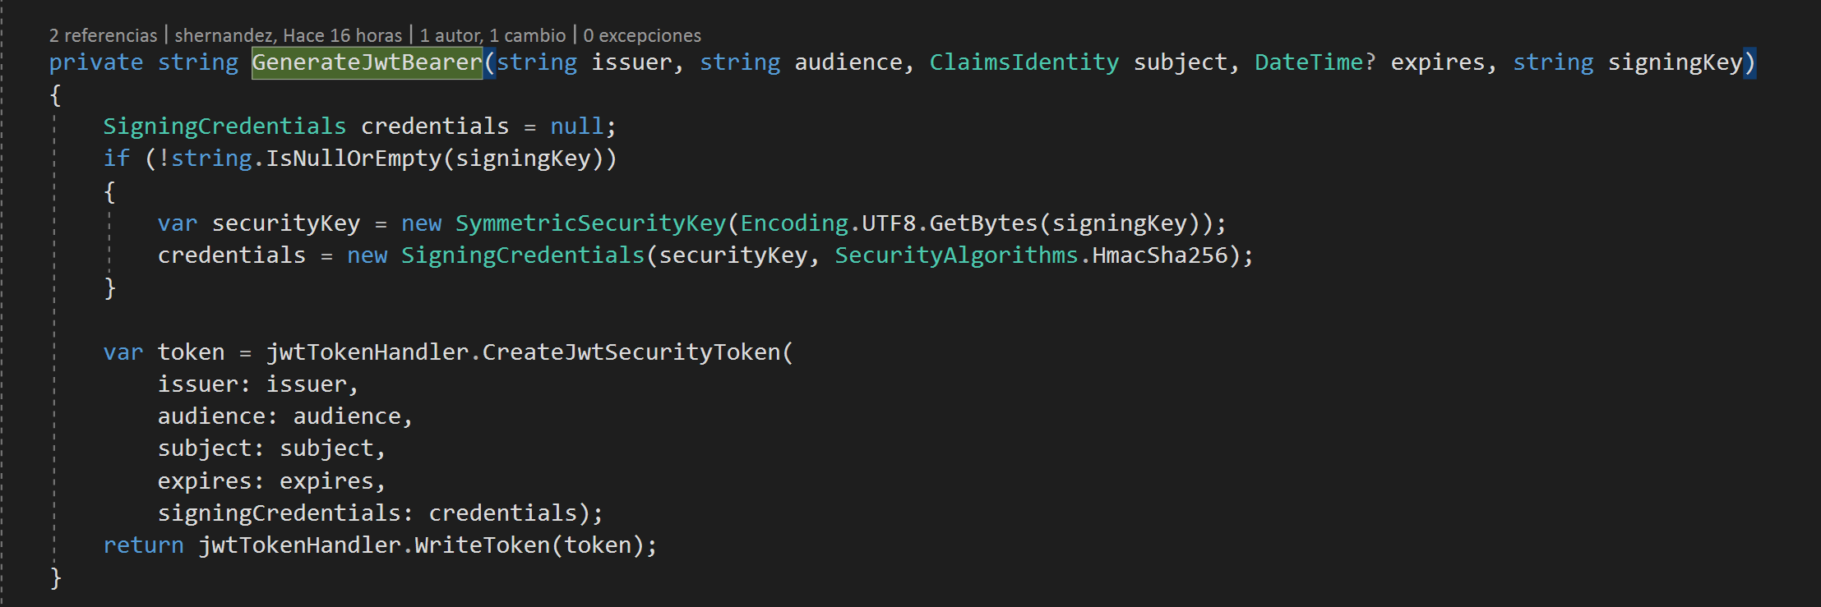Click the WriteToken method call
Screen dimensions: 1821x607
point(482,545)
